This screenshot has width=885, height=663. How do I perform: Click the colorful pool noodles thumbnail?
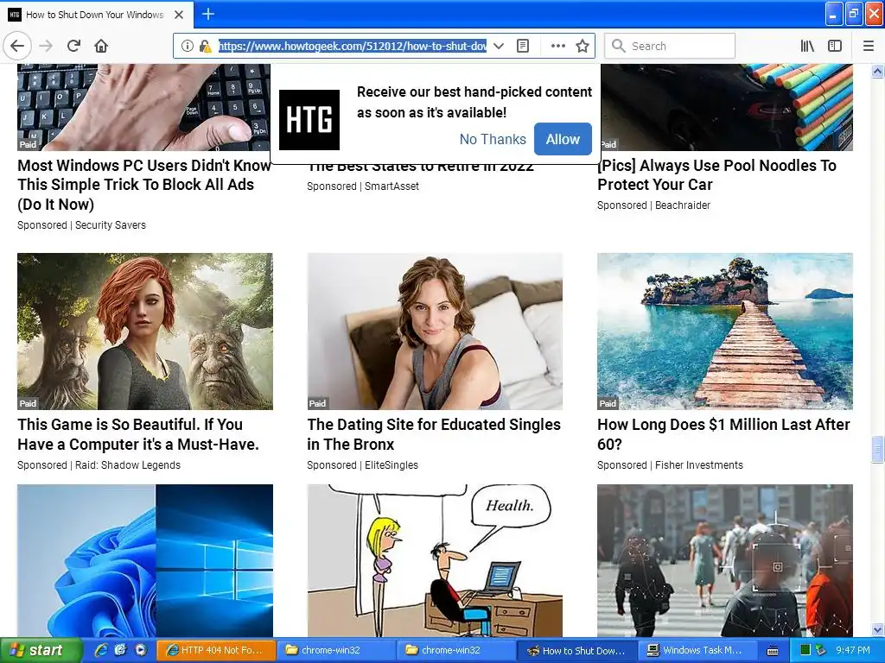pyautogui.click(x=725, y=107)
